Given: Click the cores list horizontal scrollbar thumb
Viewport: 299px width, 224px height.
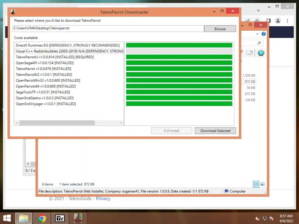Looking at the screenshot, I should [57, 123].
